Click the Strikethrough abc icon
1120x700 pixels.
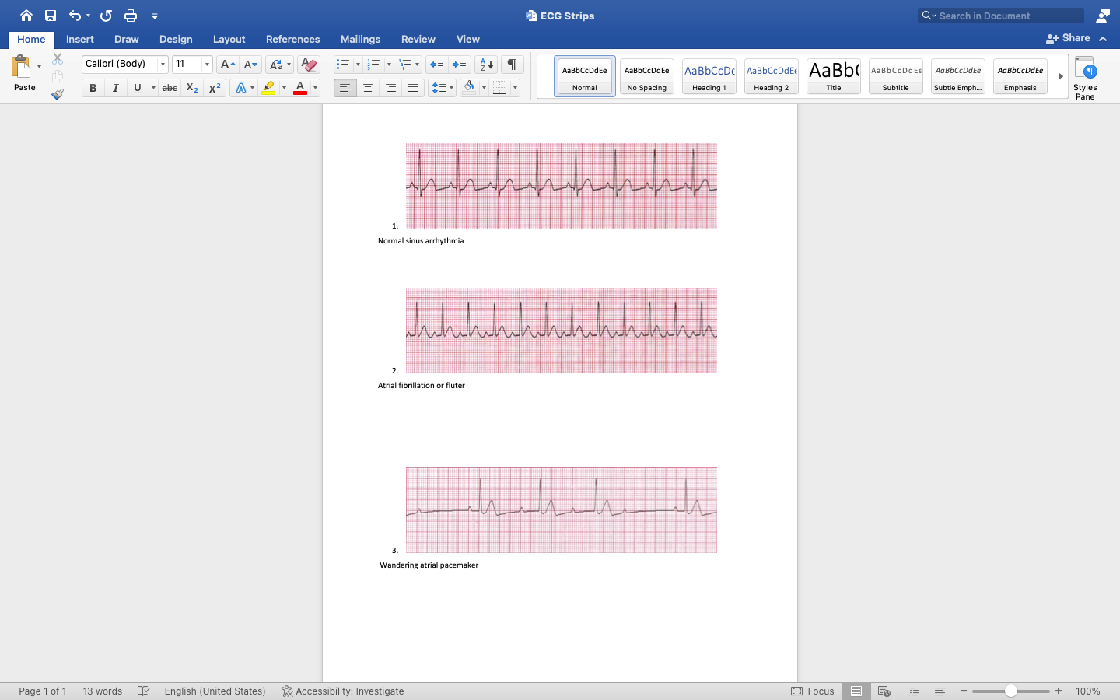pyautogui.click(x=170, y=88)
